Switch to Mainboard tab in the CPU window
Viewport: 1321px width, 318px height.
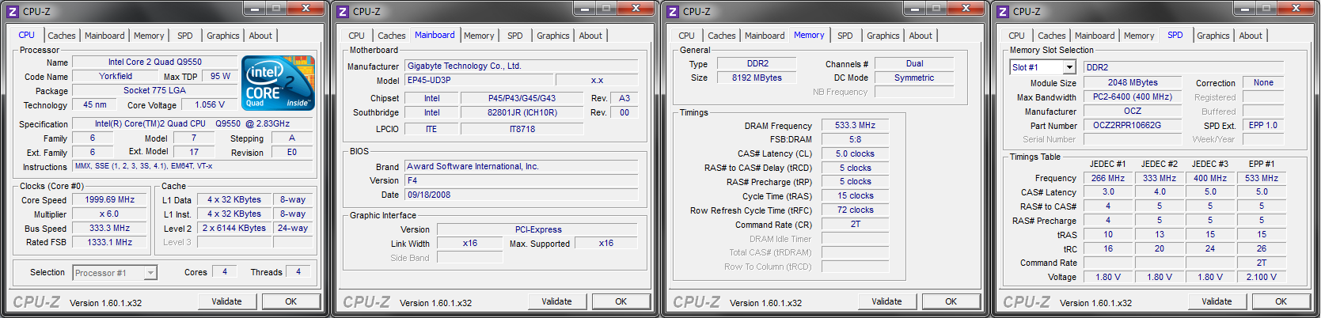[104, 36]
